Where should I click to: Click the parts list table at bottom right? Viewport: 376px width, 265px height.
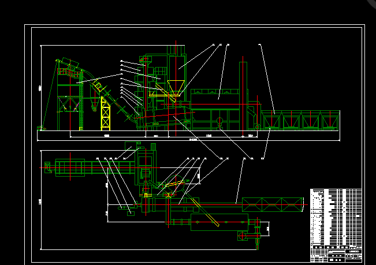(x=336, y=219)
